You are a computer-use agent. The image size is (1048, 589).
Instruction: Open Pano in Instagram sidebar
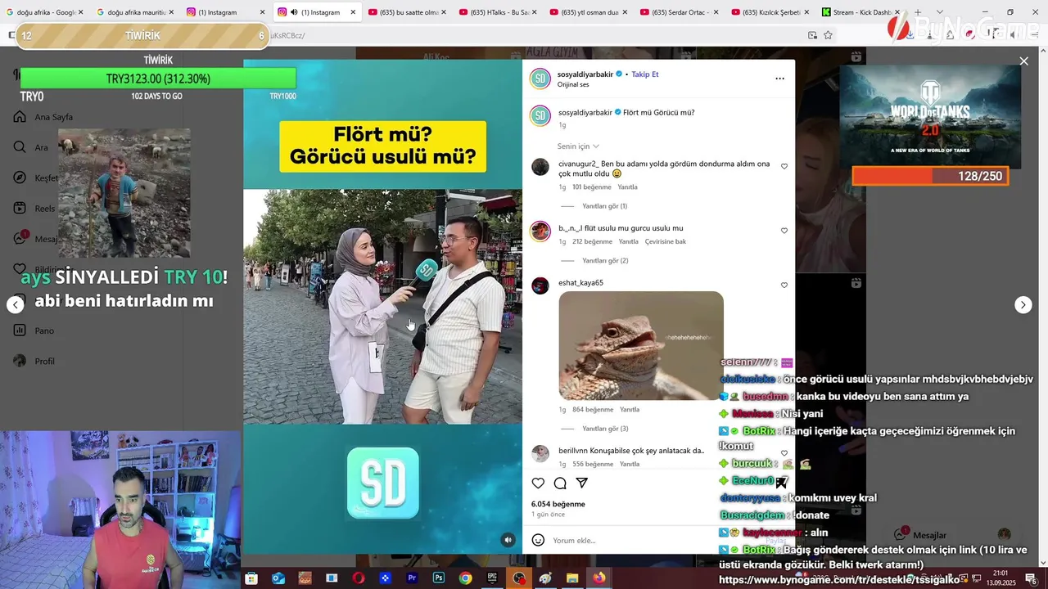(x=34, y=330)
